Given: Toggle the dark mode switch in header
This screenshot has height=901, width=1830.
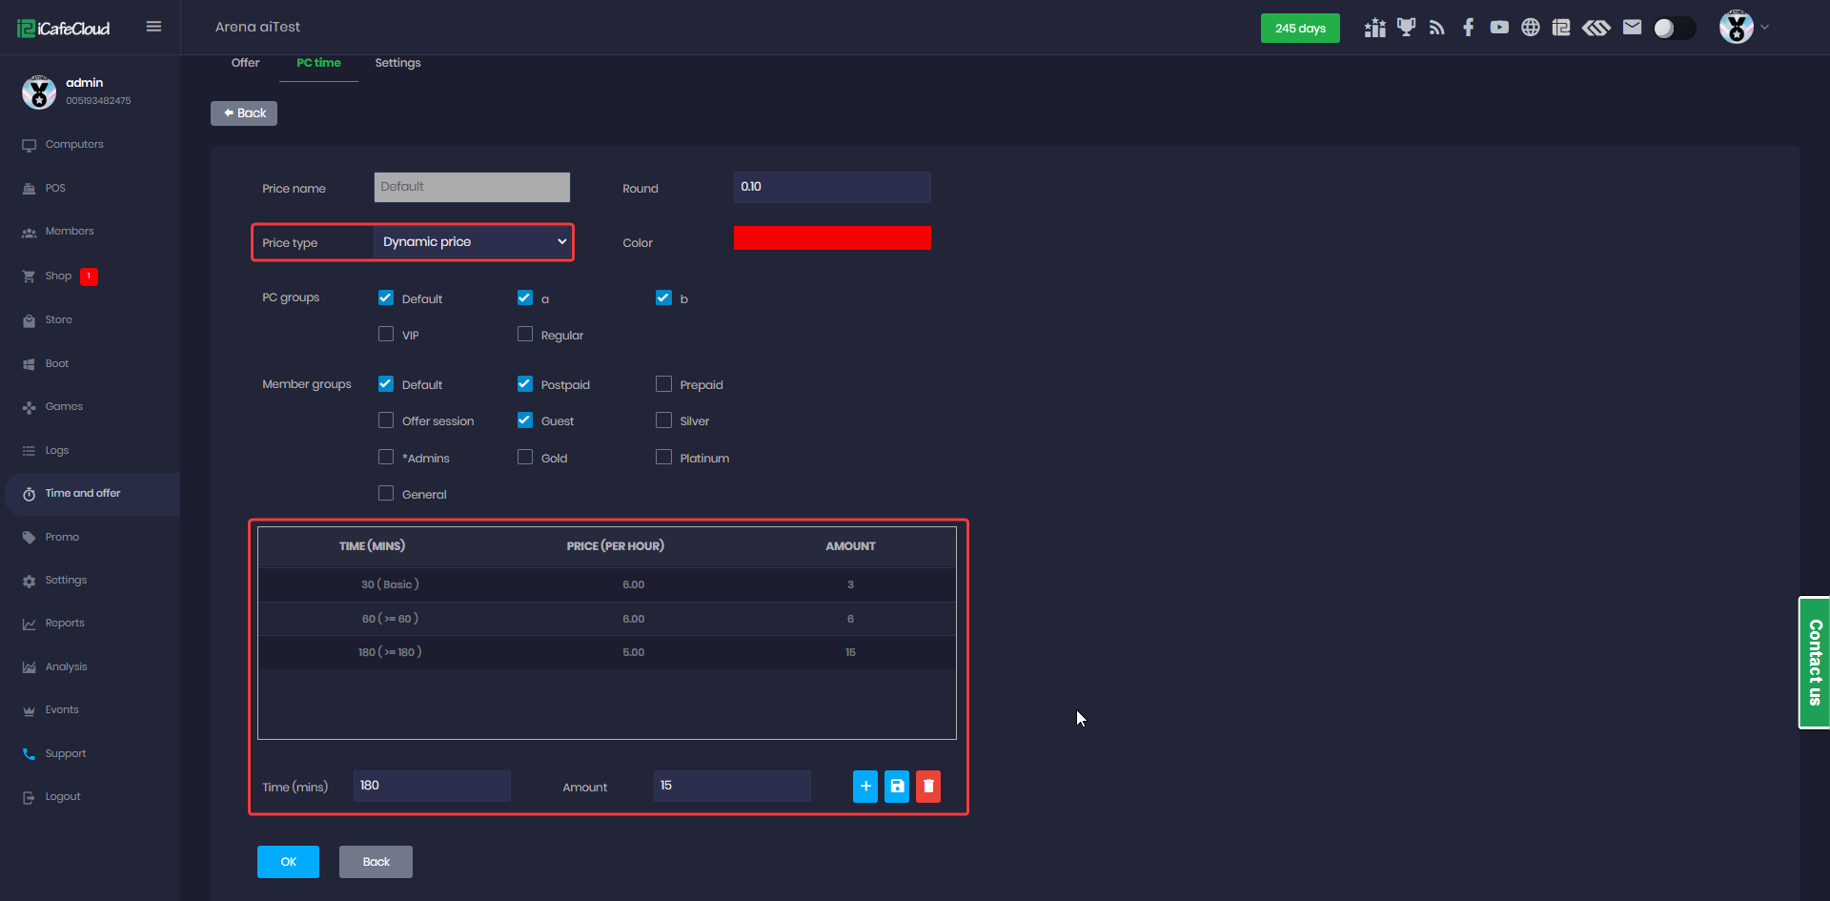Looking at the screenshot, I should (x=1674, y=28).
